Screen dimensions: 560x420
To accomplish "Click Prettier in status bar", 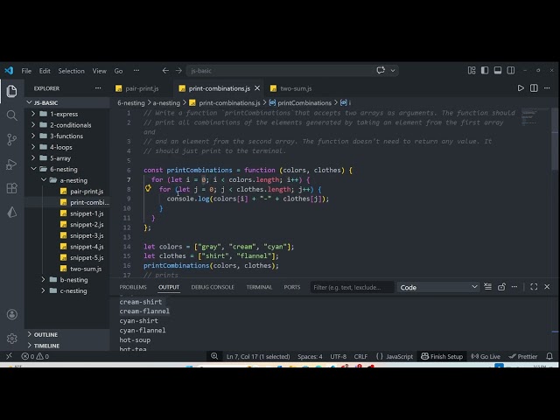I will [x=523, y=356].
